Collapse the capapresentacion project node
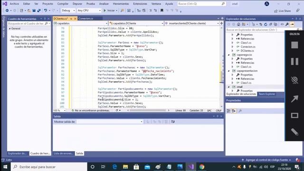The width and height of the screenshot is (304, 171). coord(229,71)
